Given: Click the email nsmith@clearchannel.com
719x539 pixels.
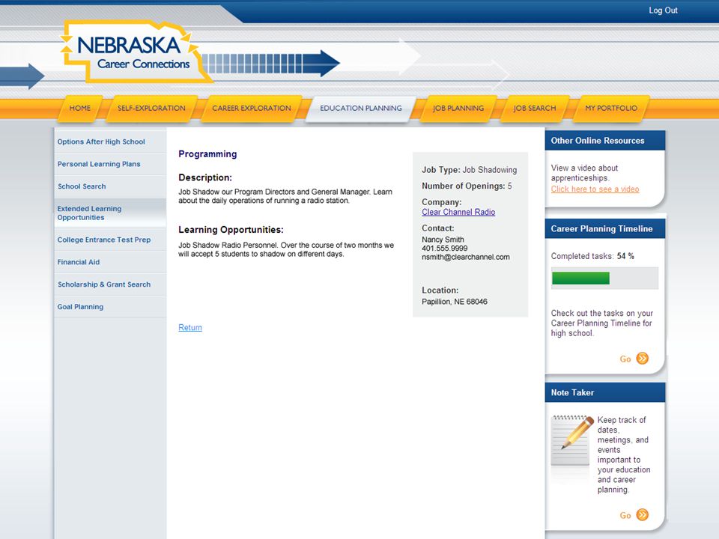Looking at the screenshot, I should 466,257.
